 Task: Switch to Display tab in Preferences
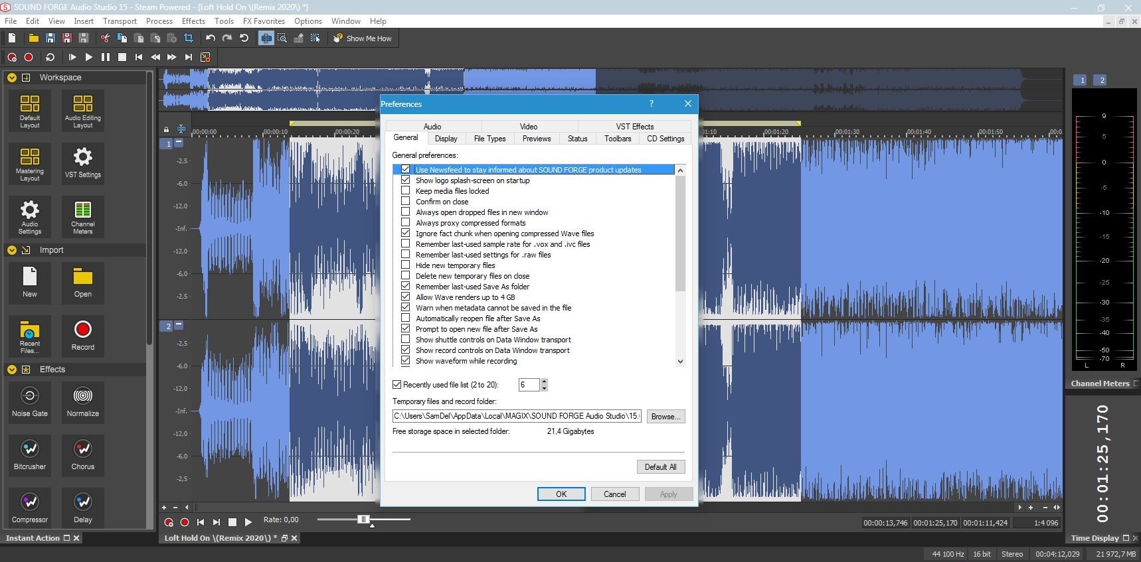click(x=446, y=139)
